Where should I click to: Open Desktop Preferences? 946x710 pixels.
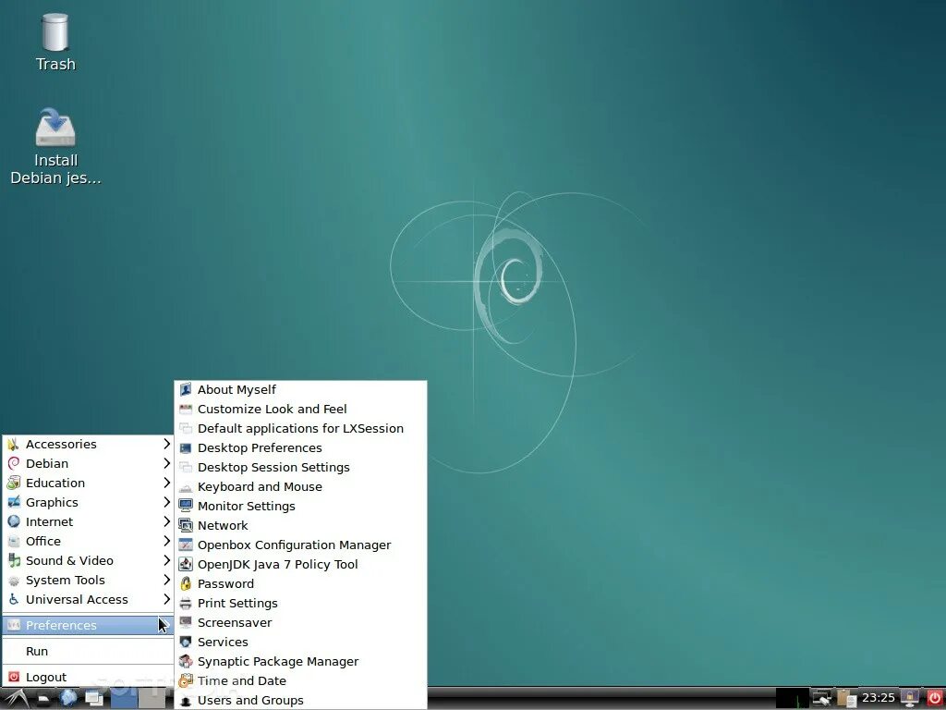point(300,447)
